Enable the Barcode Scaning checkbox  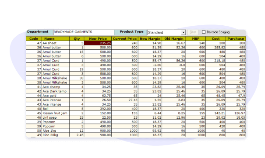204,32
